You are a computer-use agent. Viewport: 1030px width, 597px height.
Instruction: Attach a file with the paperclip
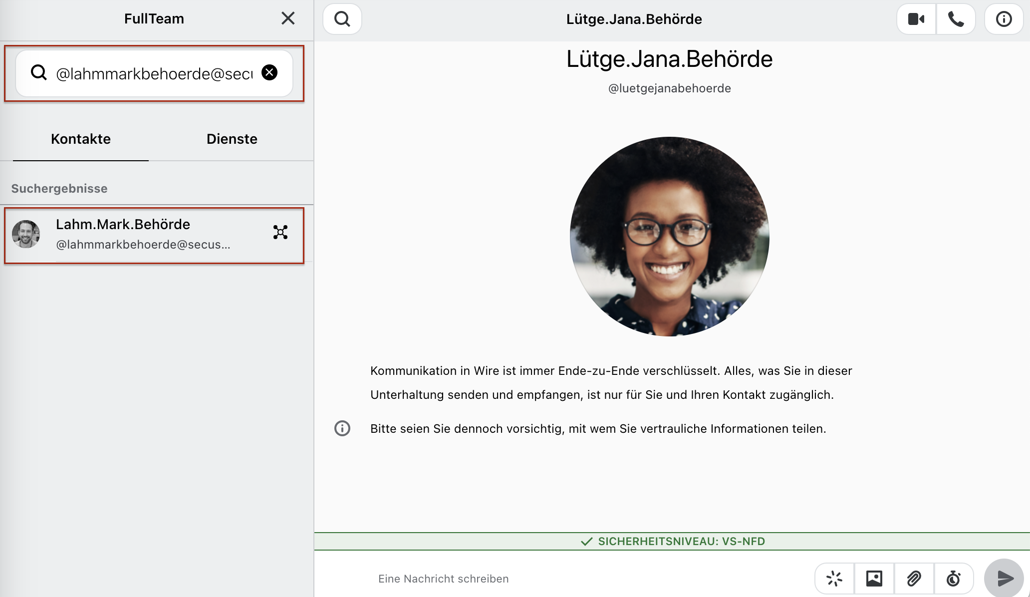pyautogui.click(x=914, y=579)
